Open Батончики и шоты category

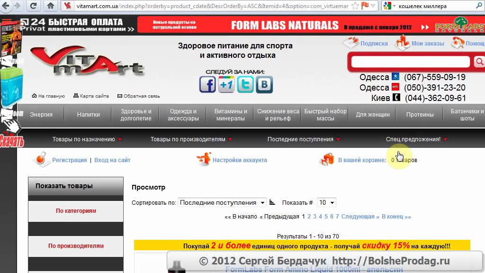(x=467, y=115)
